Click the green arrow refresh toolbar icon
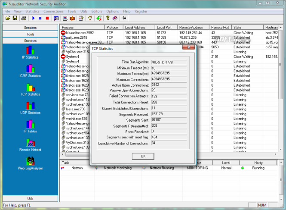The height and width of the screenshot is (210, 286). click(x=99, y=18)
